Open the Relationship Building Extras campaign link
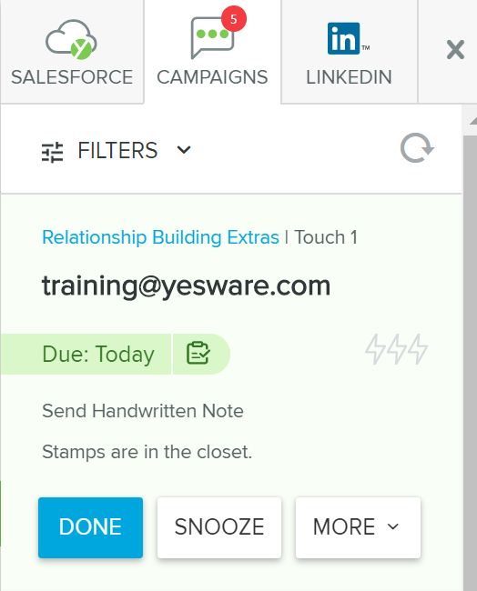Viewport: 477px width, 591px height. pos(160,237)
